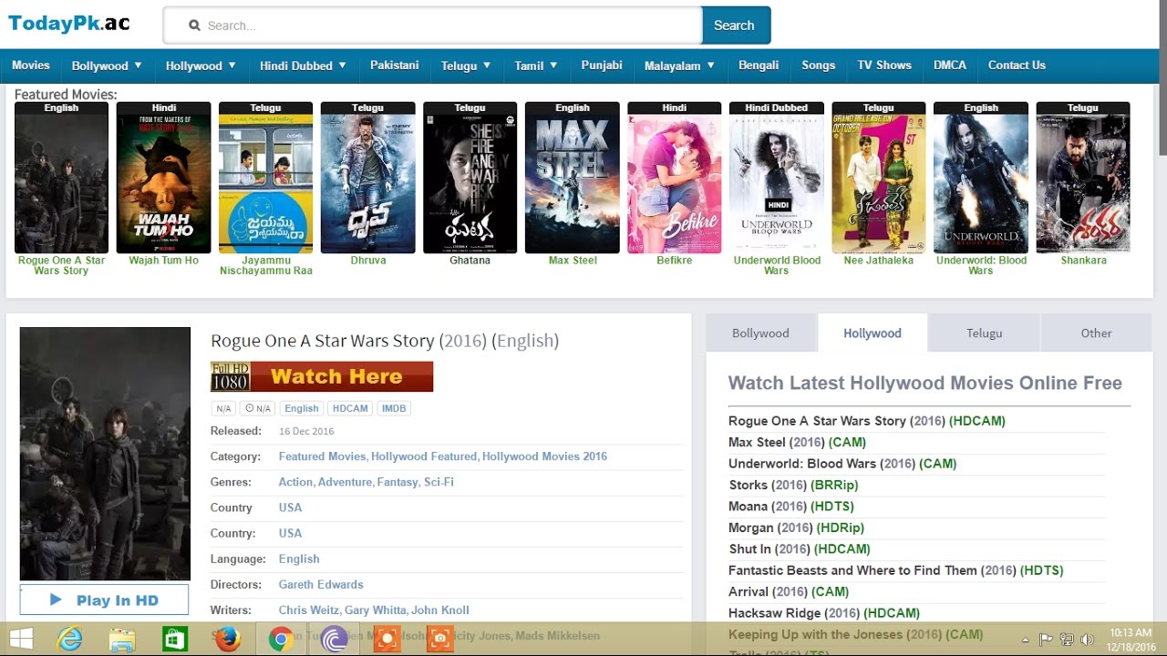Open the Gareth Edwards director link
Screen dimensions: 1167x656
pos(321,585)
